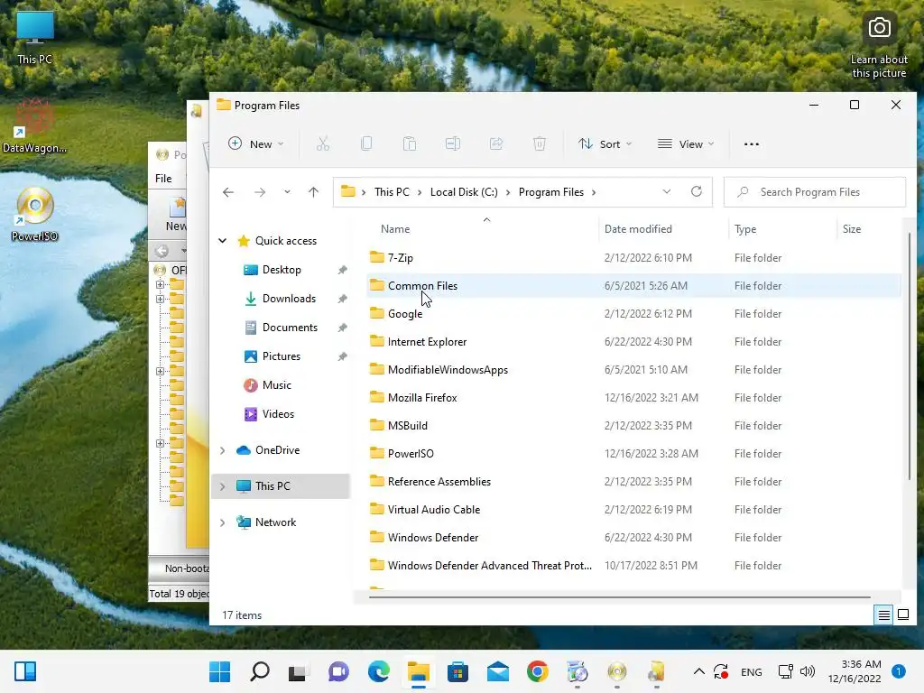Select Downloads in Quick access
Screen dimensions: 924x693
(289, 299)
